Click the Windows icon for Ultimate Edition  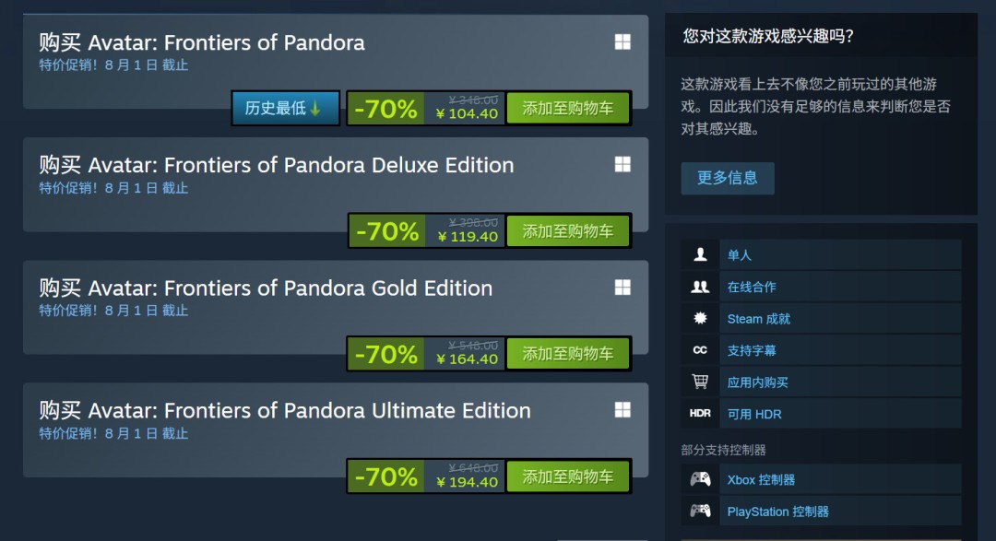click(622, 409)
